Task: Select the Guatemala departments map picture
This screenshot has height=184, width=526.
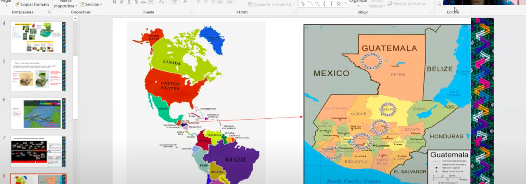Action: pyautogui.click(x=387, y=104)
